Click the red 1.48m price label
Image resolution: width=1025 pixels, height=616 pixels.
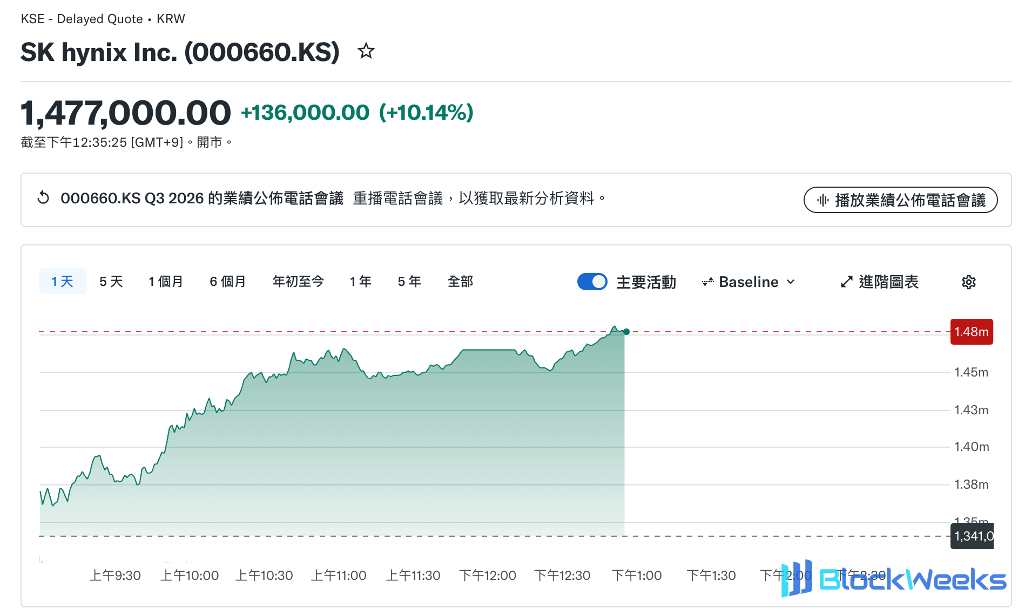[x=972, y=332]
